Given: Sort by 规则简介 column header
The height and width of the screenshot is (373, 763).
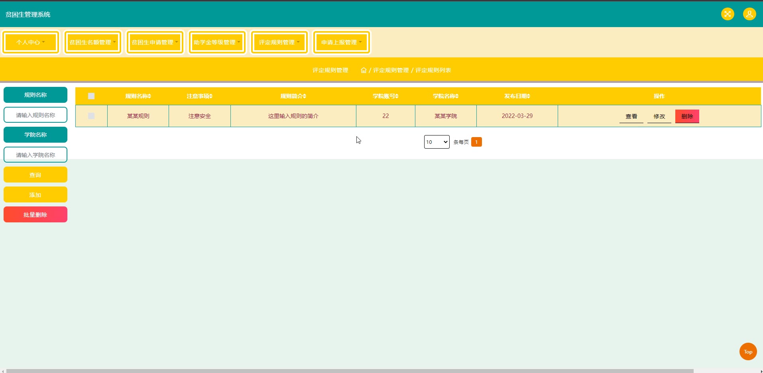Looking at the screenshot, I should (x=293, y=96).
